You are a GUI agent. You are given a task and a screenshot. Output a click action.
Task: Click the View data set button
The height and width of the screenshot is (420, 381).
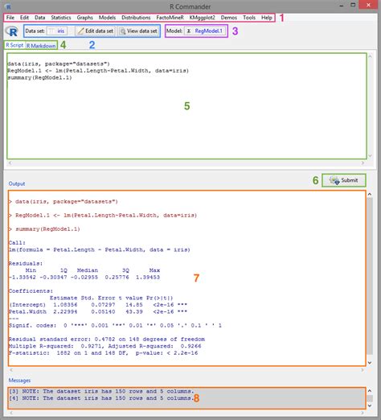click(x=138, y=31)
